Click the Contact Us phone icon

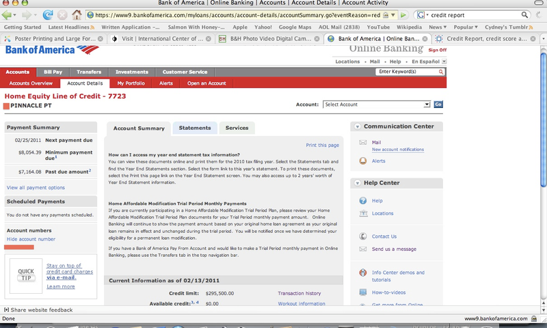click(x=363, y=236)
